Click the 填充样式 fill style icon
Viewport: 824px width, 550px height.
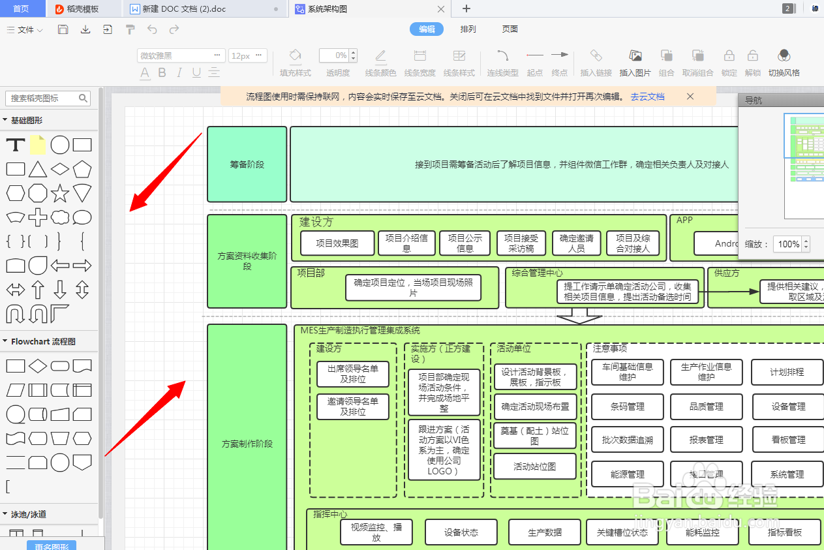click(295, 55)
